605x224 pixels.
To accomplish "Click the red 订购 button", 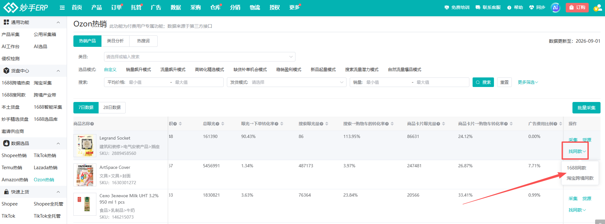I will coord(577,7).
